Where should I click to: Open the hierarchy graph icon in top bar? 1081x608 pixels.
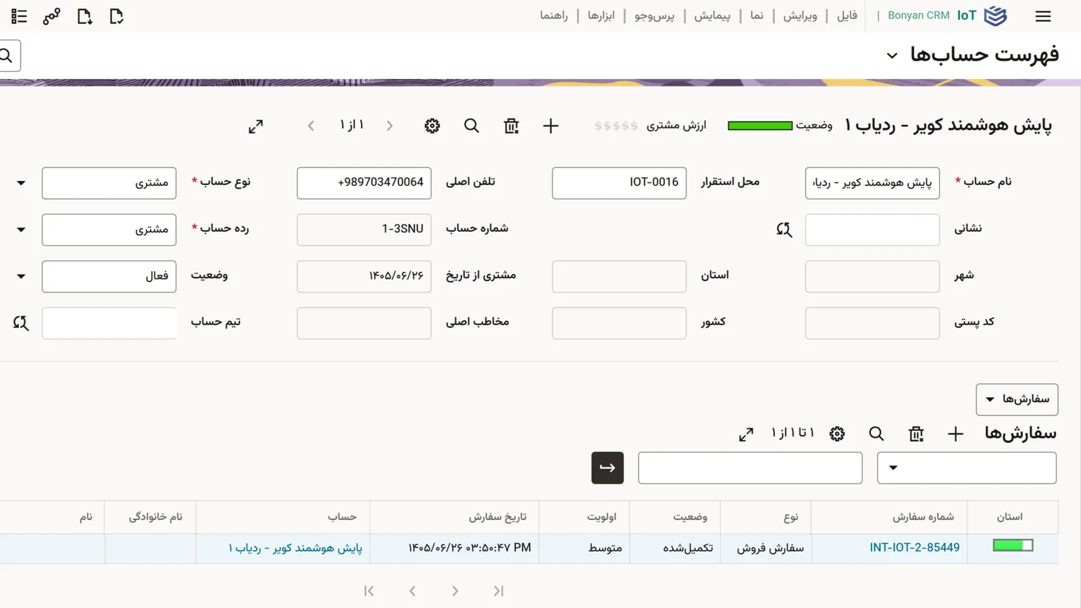(51, 16)
